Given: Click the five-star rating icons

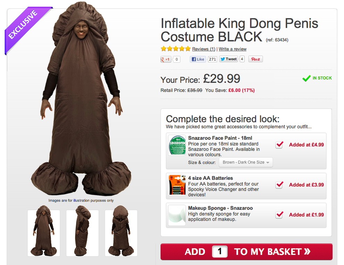Looking at the screenshot, I should 175,49.
